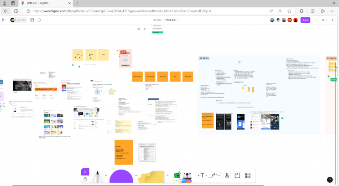Select the Text tool
Image resolution: width=339 pixels, height=186 pixels.
tap(202, 176)
